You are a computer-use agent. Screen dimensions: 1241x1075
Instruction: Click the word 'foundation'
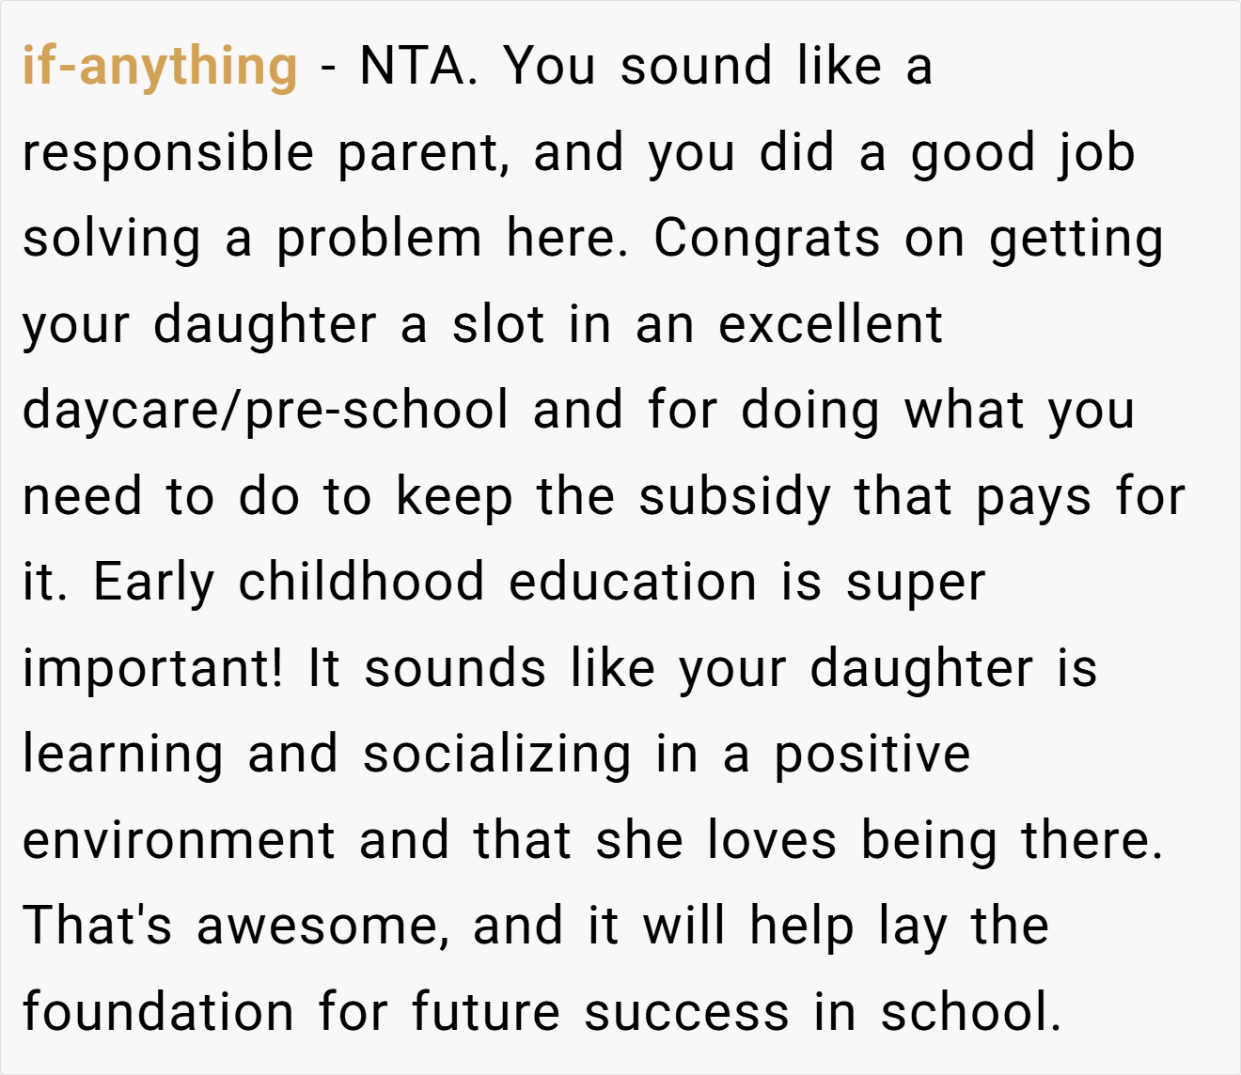[x=158, y=1012]
